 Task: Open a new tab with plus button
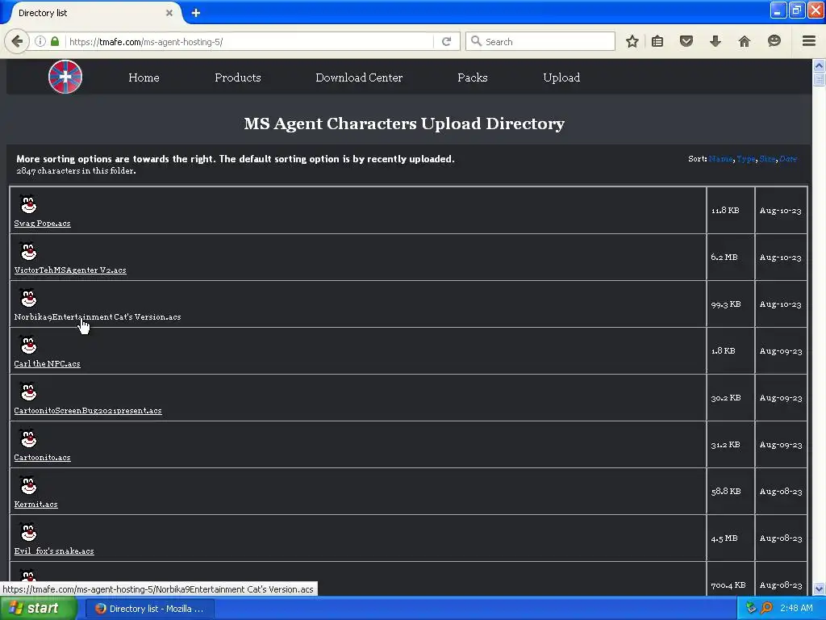pyautogui.click(x=196, y=13)
